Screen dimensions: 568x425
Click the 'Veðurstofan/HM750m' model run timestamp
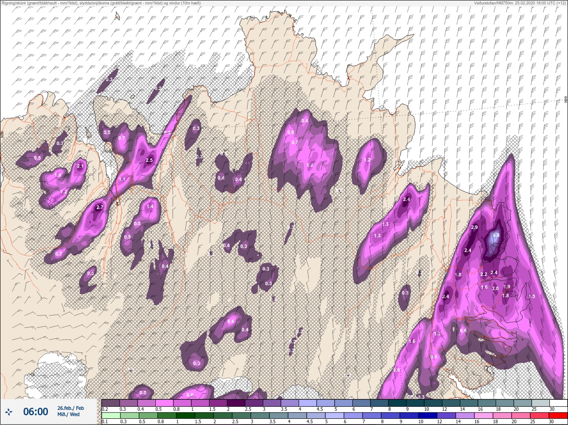[x=521, y=3]
